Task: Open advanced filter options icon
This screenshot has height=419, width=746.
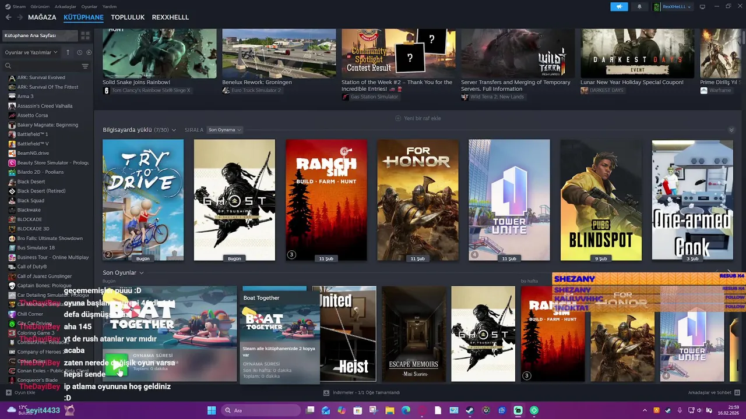Action: 85,66
